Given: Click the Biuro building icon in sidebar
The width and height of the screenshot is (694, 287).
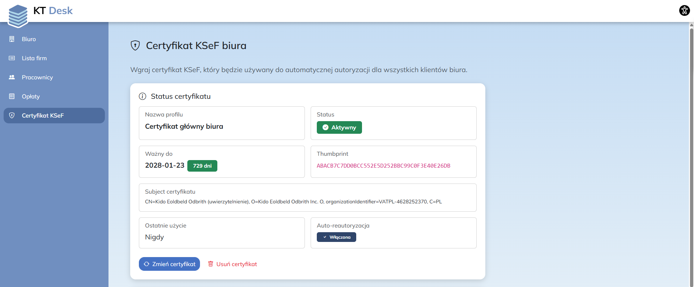Looking at the screenshot, I should tap(12, 39).
